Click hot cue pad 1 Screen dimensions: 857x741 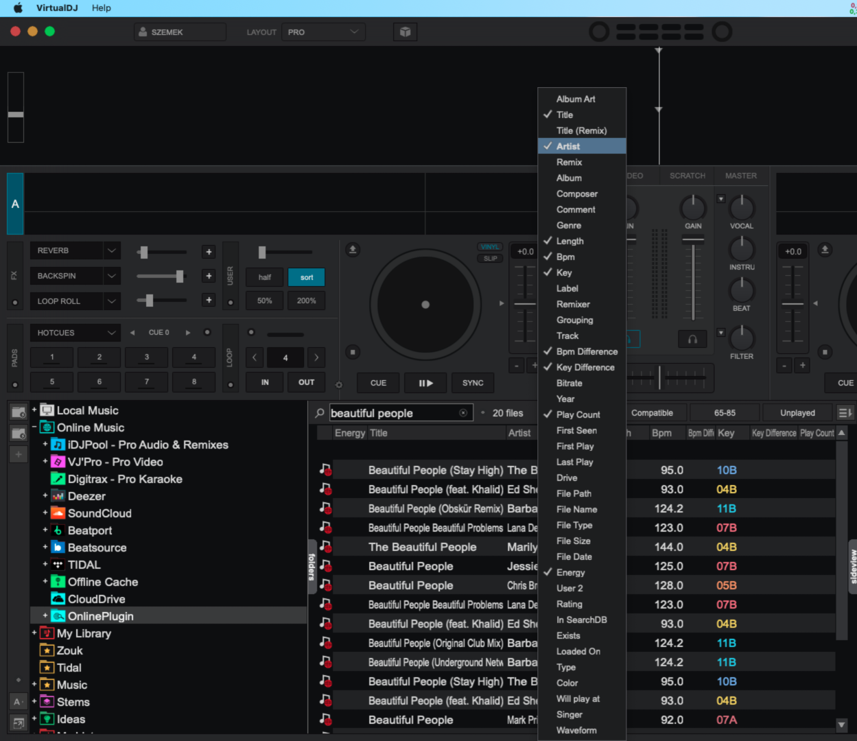pyautogui.click(x=52, y=357)
